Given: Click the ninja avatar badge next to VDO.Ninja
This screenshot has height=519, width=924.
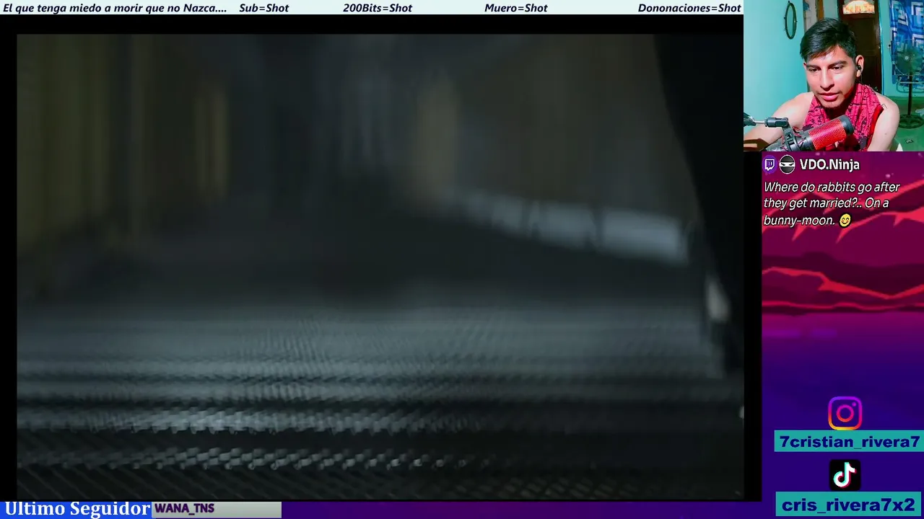Looking at the screenshot, I should tap(787, 165).
